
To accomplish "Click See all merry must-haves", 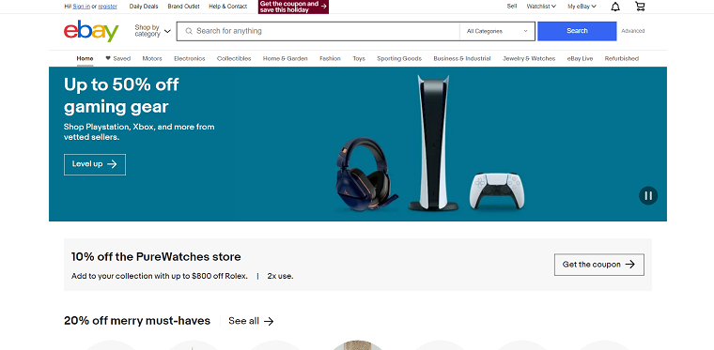I will (x=251, y=321).
